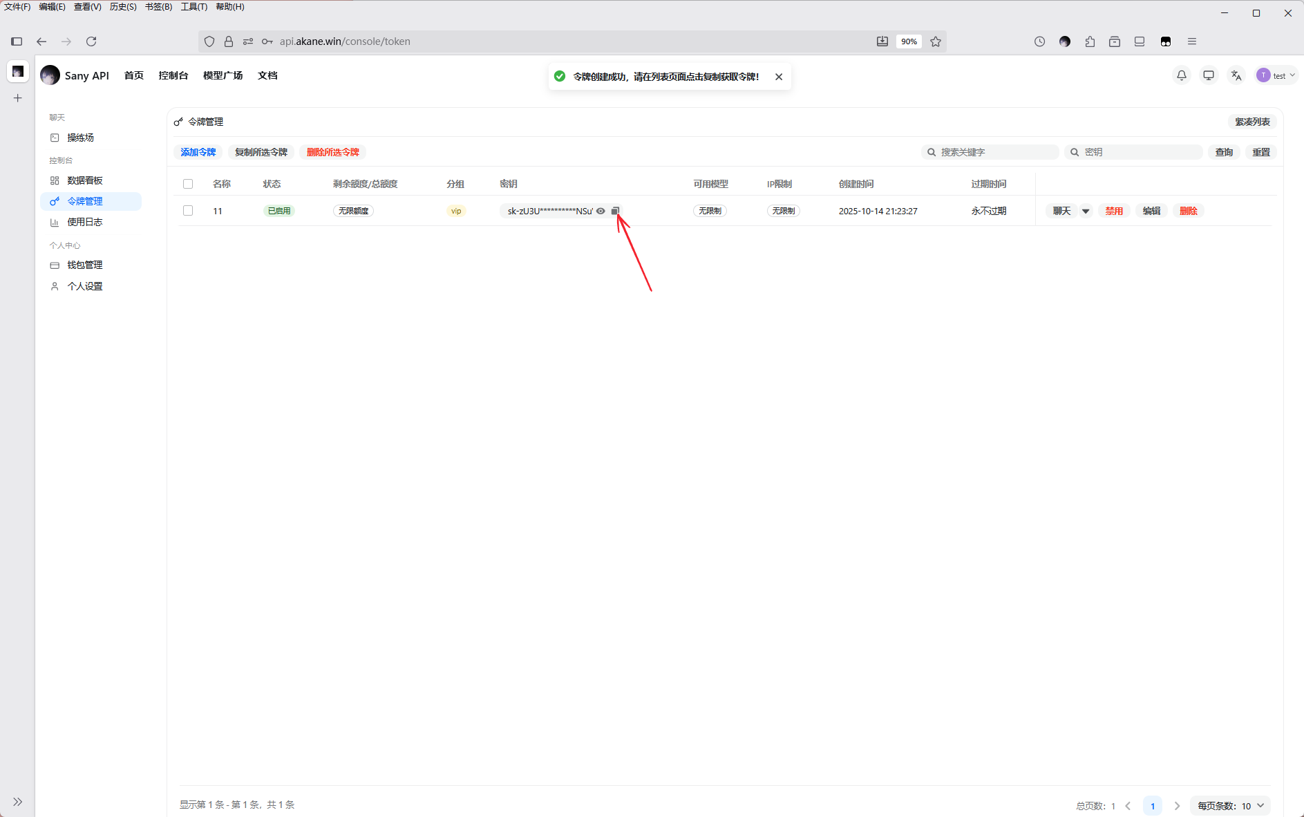The height and width of the screenshot is (817, 1304).
Task: Open the test user account dropdown
Action: pos(1276,75)
